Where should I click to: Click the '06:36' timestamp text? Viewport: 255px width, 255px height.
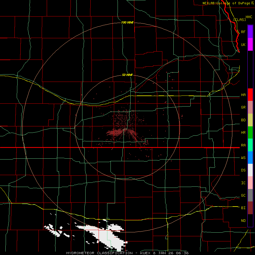pos(183,253)
